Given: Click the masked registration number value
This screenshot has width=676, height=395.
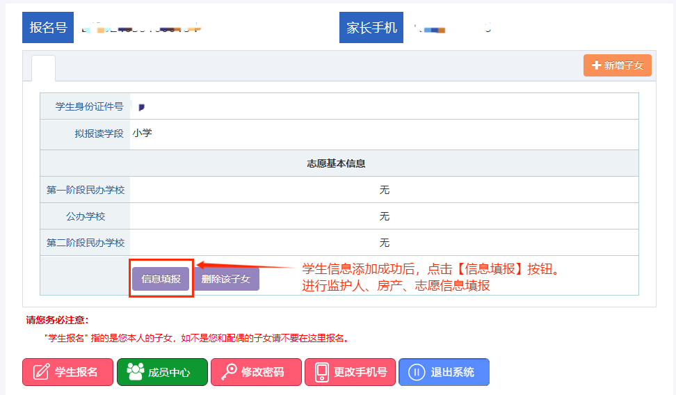Looking at the screenshot, I should coord(140,29).
